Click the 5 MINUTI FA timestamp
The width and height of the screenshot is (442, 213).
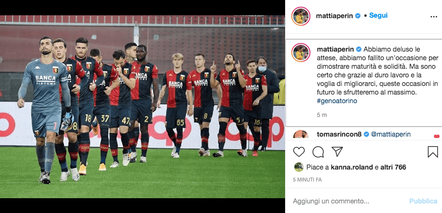click(x=307, y=180)
